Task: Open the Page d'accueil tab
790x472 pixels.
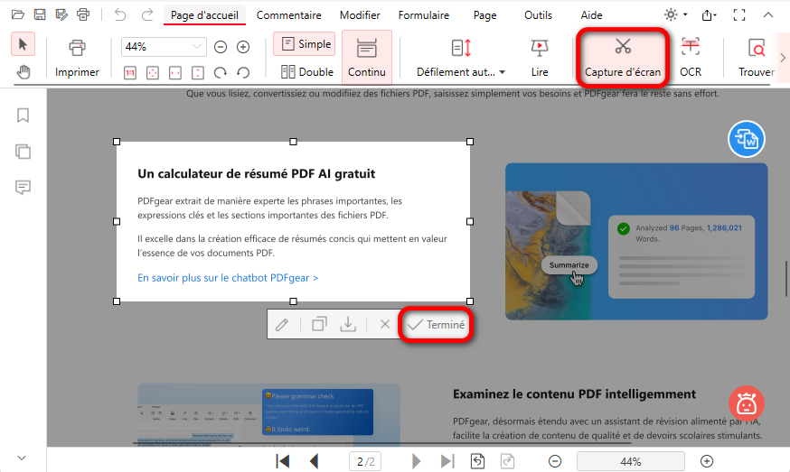Action: tap(204, 15)
